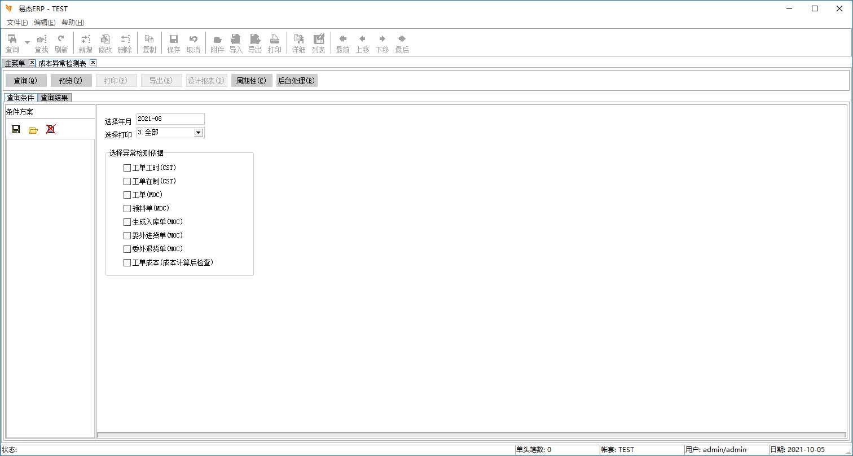Screen dimensions: 853x456
Task: Switch to the 主菜单 tab
Action: [15, 63]
